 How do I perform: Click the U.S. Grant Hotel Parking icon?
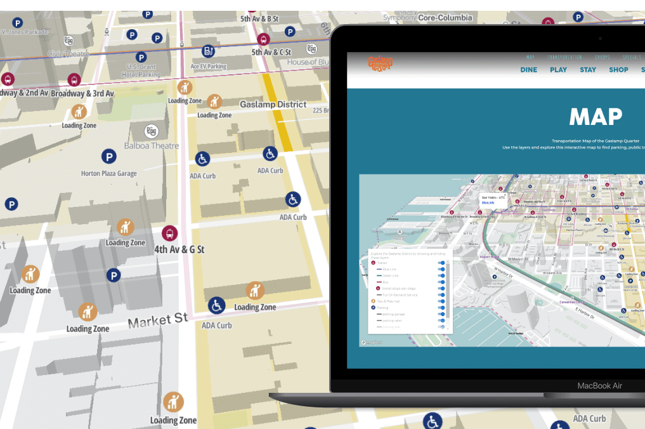[x=141, y=57]
